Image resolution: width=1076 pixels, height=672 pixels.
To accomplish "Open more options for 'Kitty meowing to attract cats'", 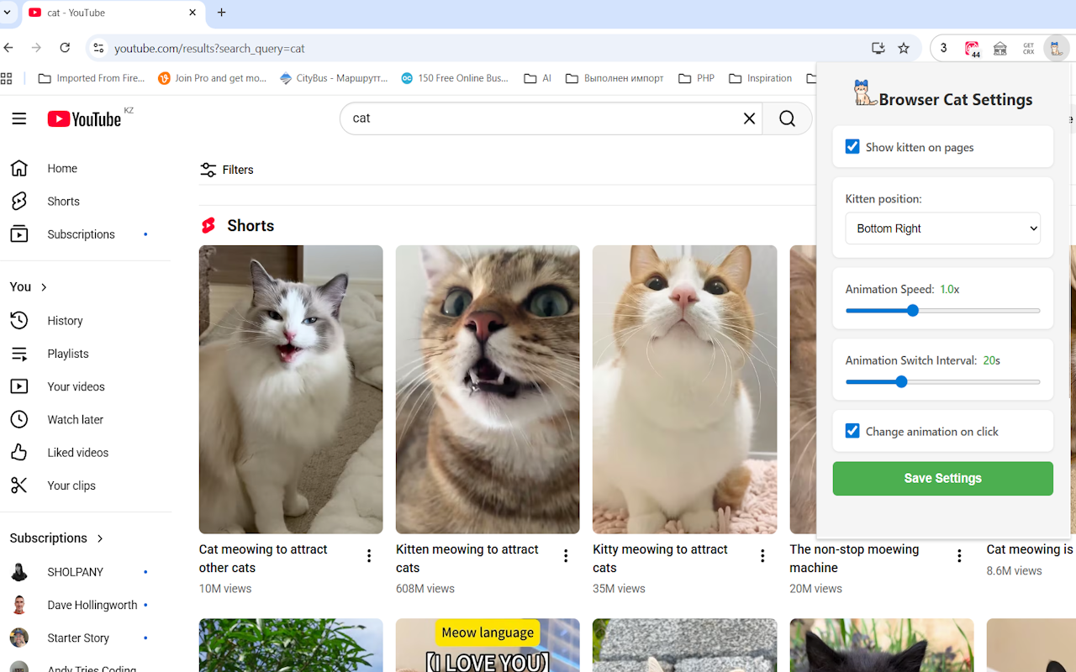I will point(762,555).
